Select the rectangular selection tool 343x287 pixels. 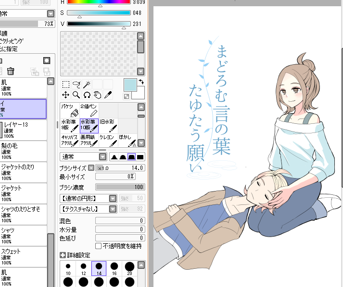65,84
